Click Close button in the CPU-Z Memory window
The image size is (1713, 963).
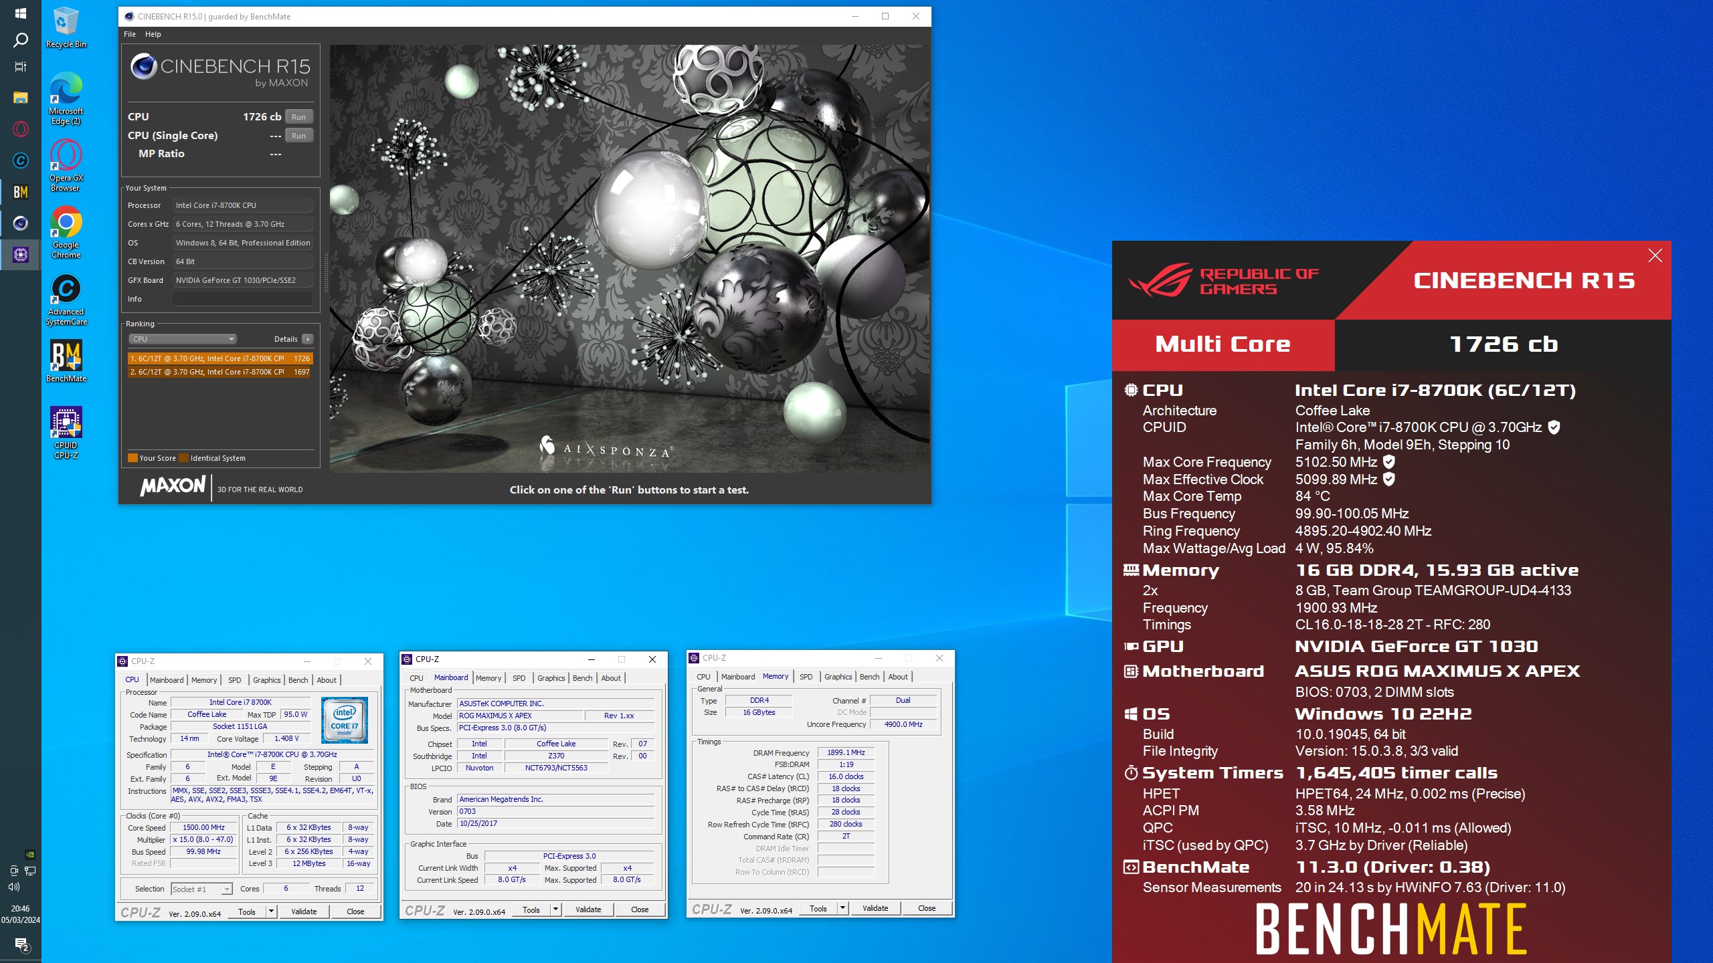point(927,908)
